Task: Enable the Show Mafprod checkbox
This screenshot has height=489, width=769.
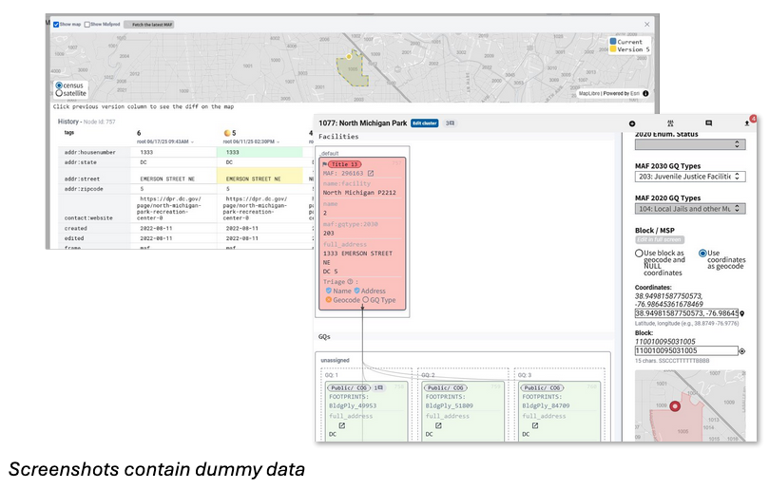Action: point(87,25)
